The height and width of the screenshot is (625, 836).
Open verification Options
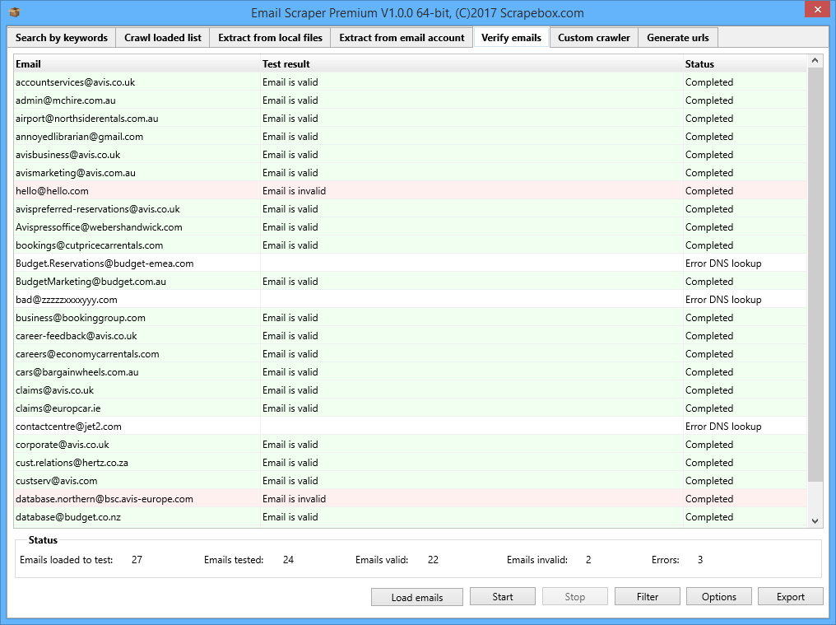(718, 597)
